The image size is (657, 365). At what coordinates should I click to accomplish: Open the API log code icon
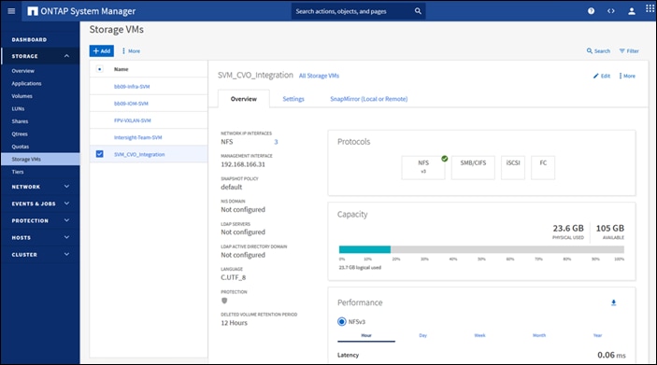[611, 11]
